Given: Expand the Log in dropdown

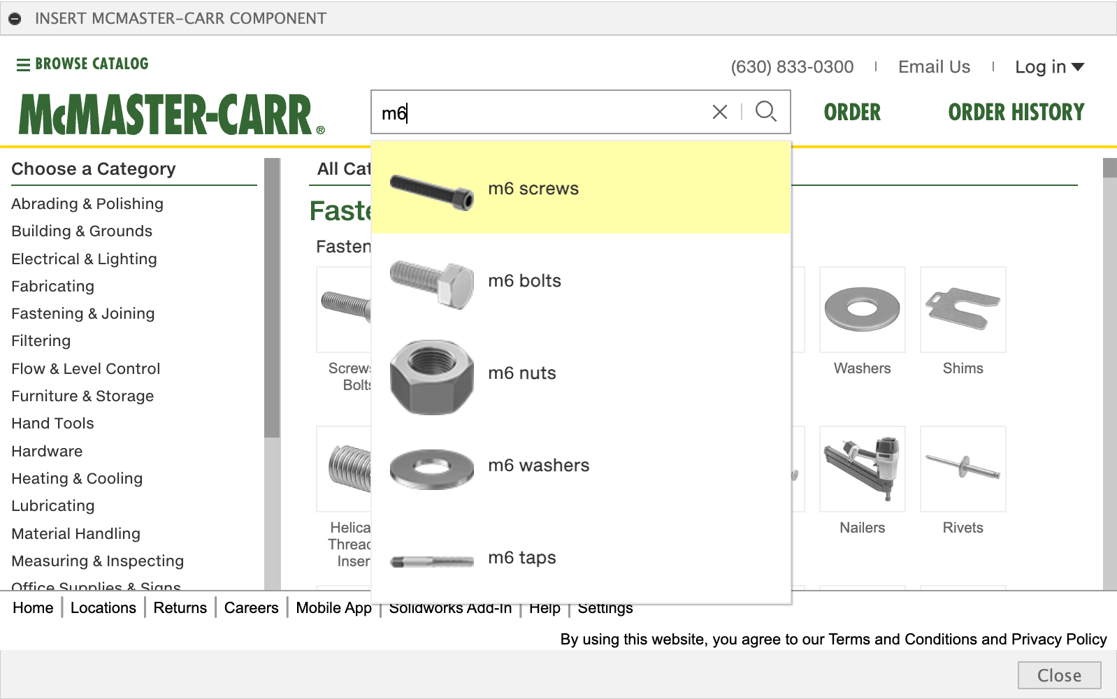Looking at the screenshot, I should pos(1048,67).
